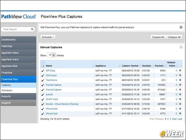Open the Test Demo capture link
The height and width of the screenshot is (140, 186).
pos(51,80)
